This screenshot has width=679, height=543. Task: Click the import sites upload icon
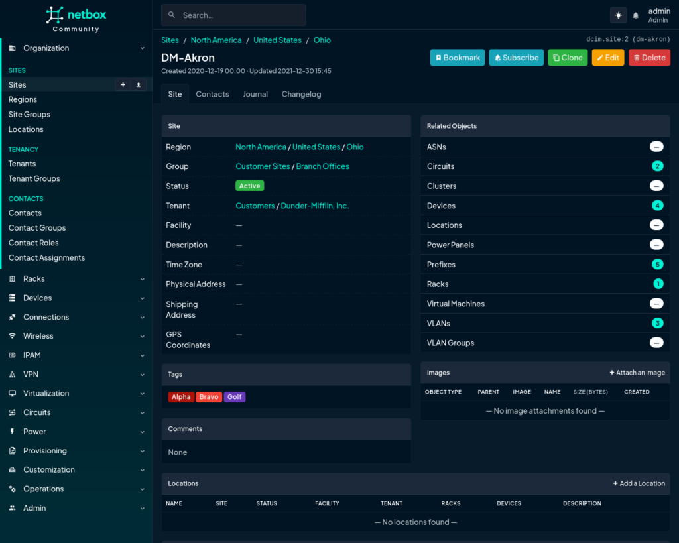[139, 85]
